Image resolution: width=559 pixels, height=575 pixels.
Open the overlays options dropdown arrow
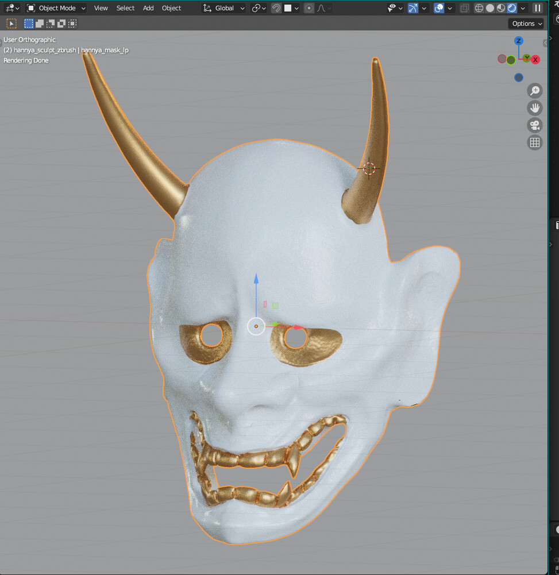(450, 8)
